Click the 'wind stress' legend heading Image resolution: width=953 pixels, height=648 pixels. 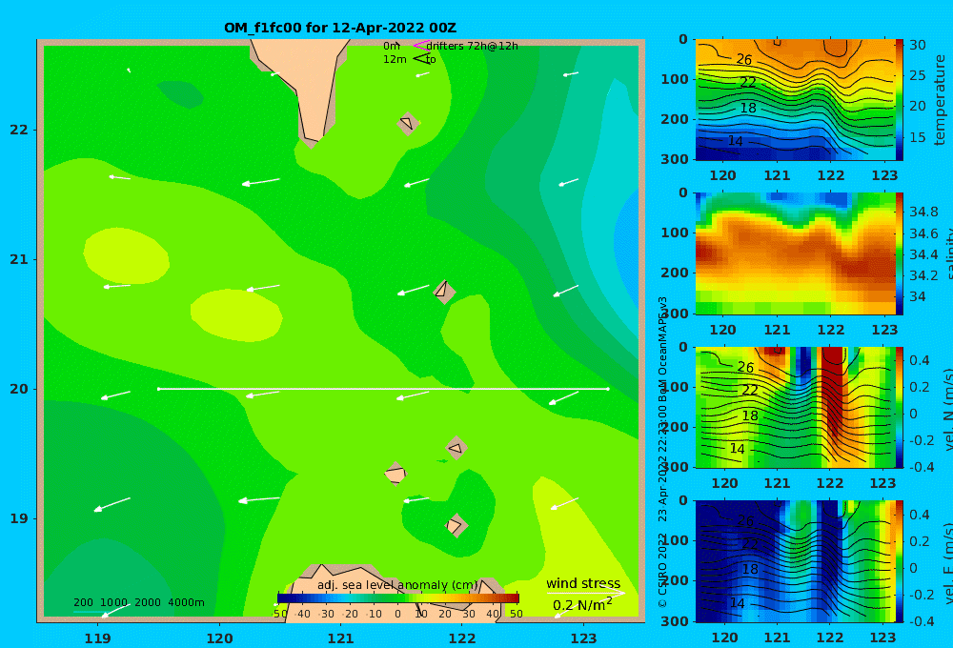tap(583, 583)
